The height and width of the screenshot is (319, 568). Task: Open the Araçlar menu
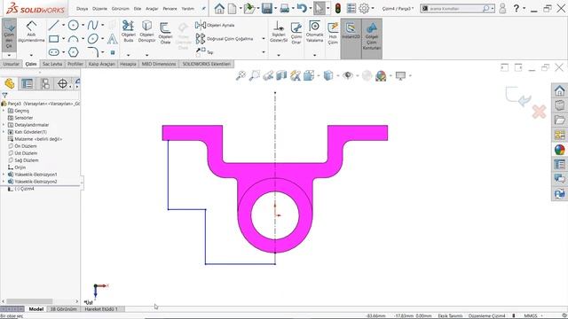tap(152, 9)
